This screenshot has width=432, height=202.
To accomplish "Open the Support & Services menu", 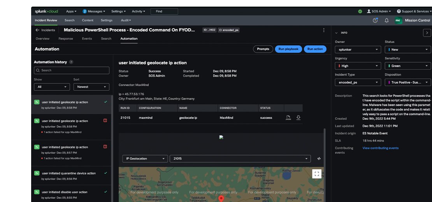I will [x=414, y=11].
